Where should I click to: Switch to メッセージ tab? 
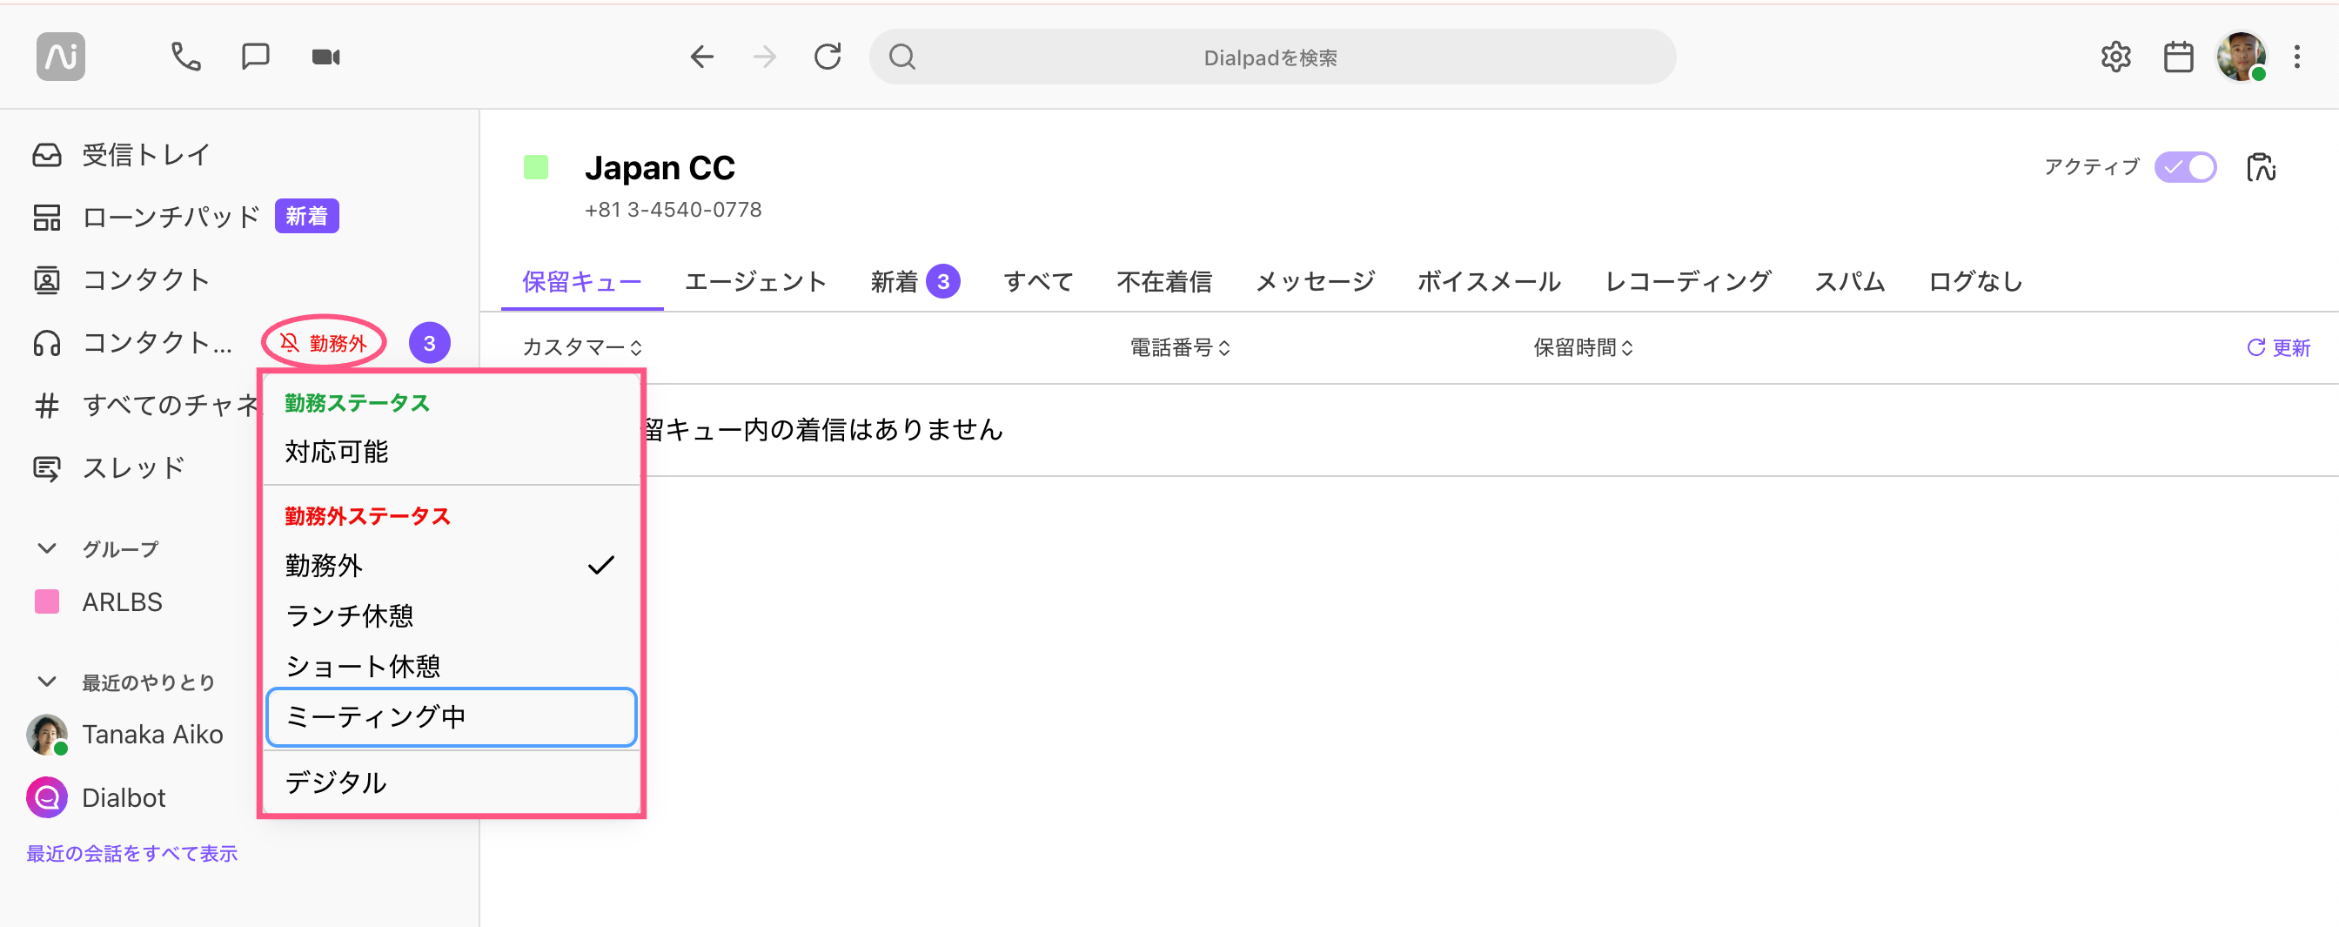click(1315, 282)
